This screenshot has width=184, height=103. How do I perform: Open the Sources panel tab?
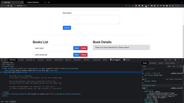pyautogui.click(x=41, y=60)
